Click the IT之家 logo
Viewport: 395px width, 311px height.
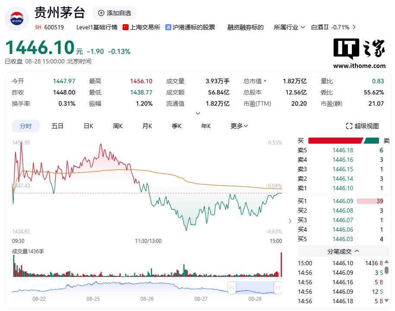(359, 53)
